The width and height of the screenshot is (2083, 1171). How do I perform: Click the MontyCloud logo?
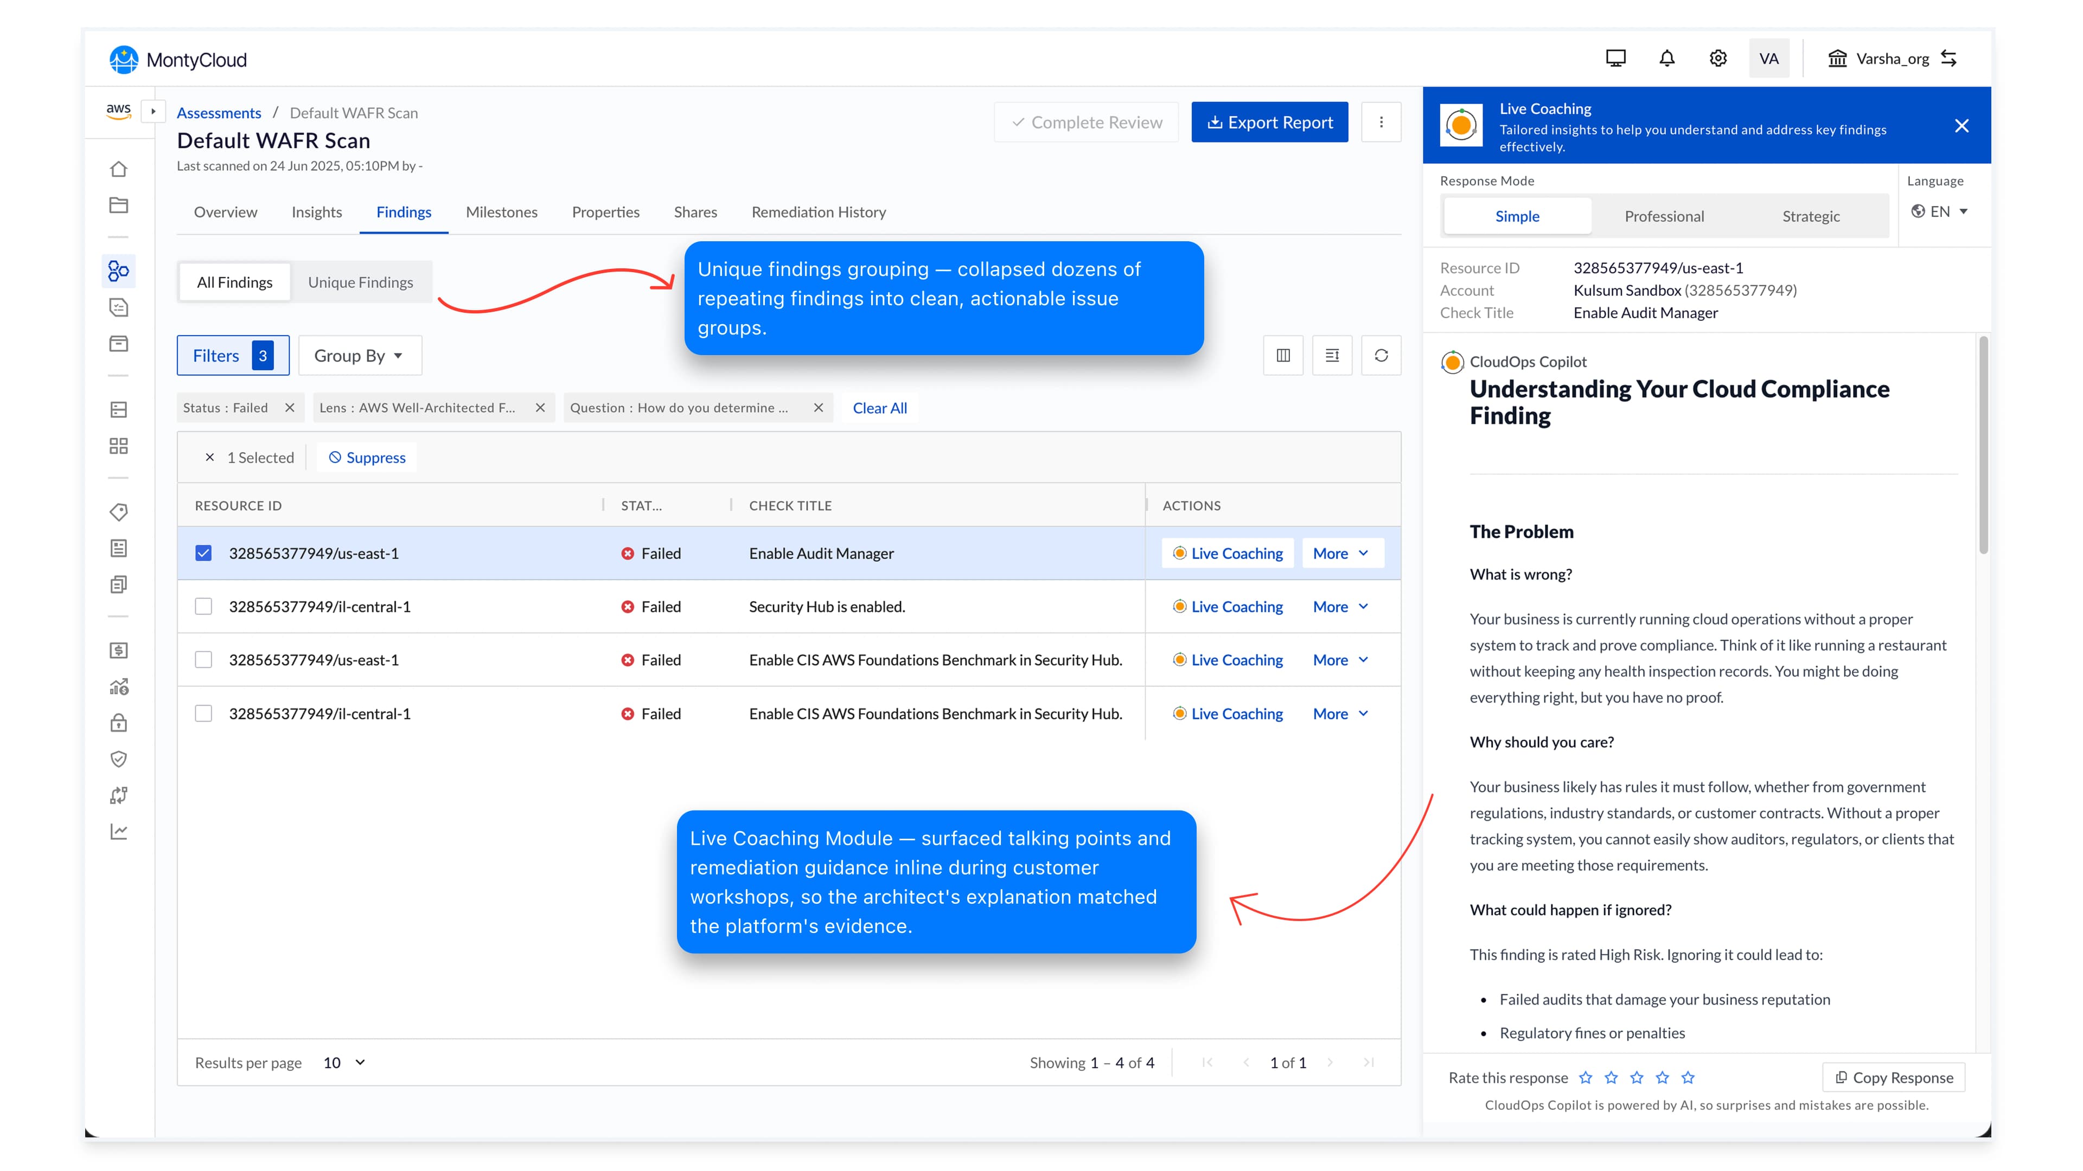tap(178, 60)
